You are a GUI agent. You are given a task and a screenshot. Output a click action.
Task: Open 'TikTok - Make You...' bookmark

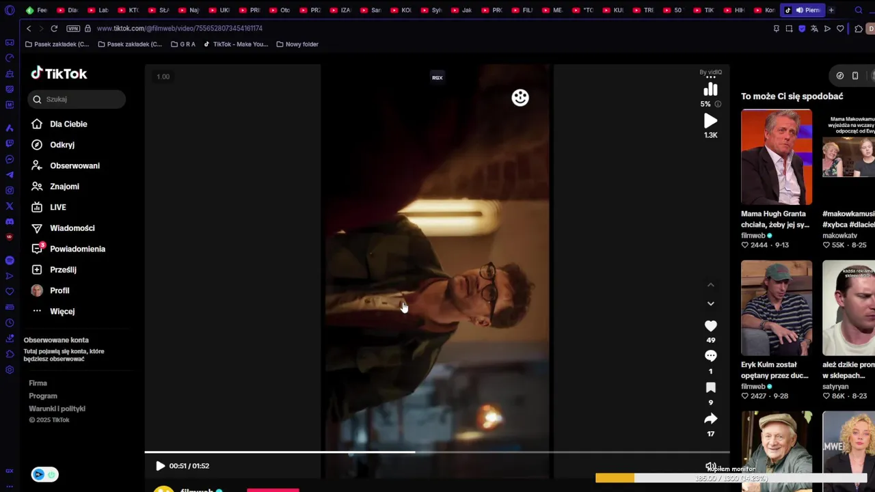pos(236,44)
